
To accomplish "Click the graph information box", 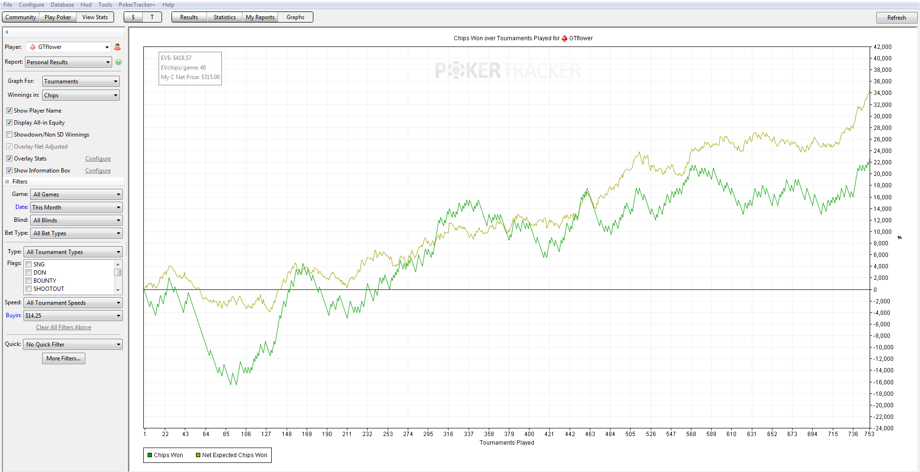I will point(190,68).
